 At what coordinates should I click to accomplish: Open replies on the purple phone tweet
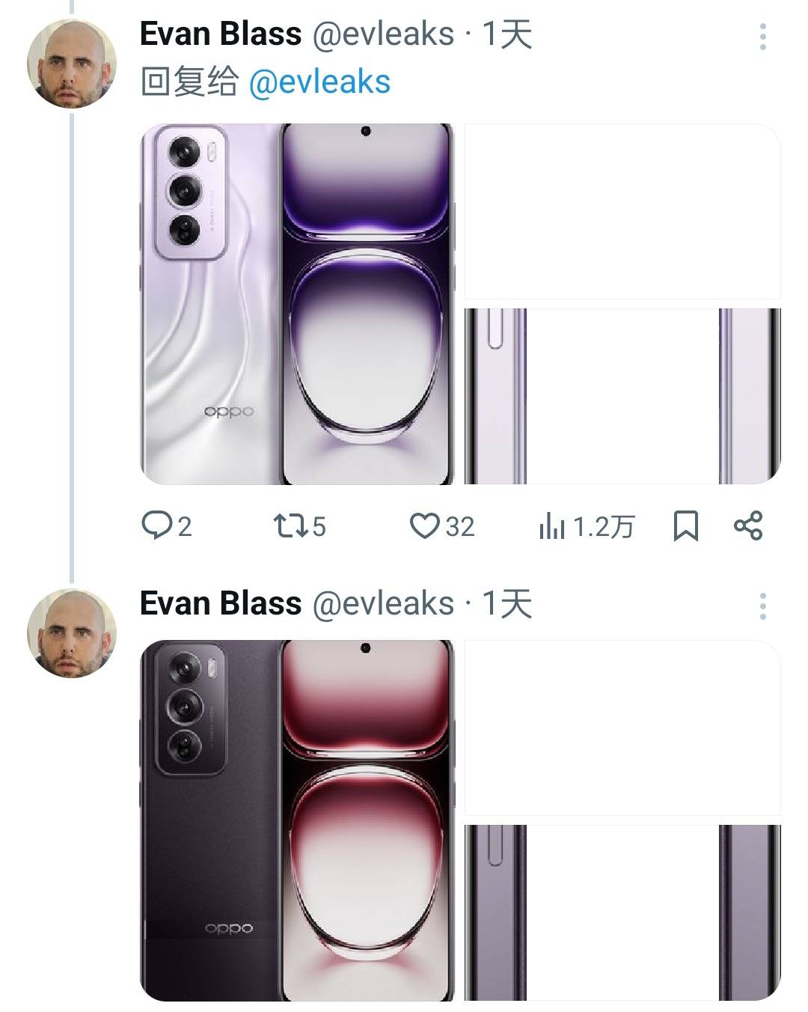pyautogui.click(x=167, y=526)
